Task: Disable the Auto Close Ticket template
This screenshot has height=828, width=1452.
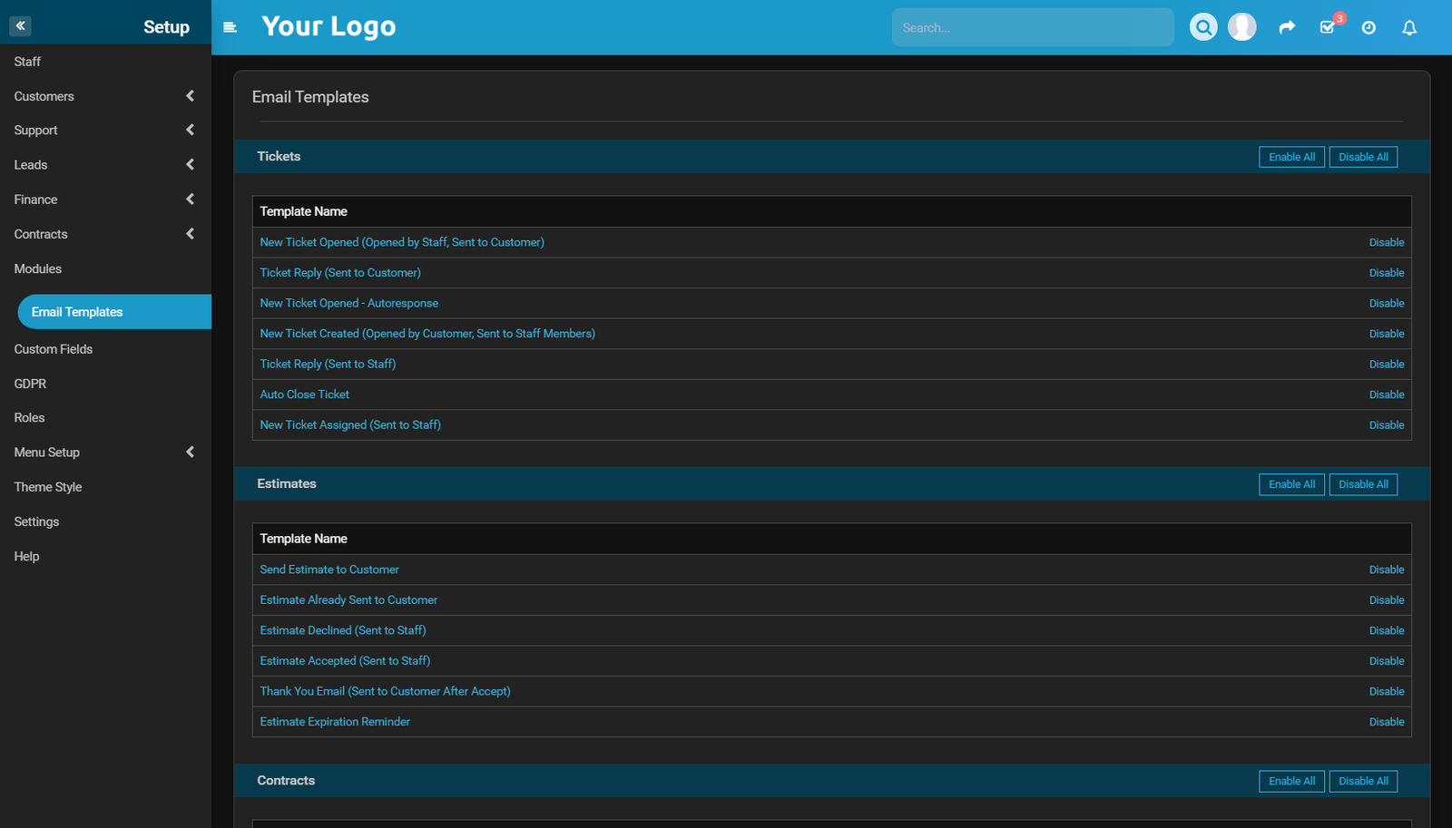Action: 1386,394
